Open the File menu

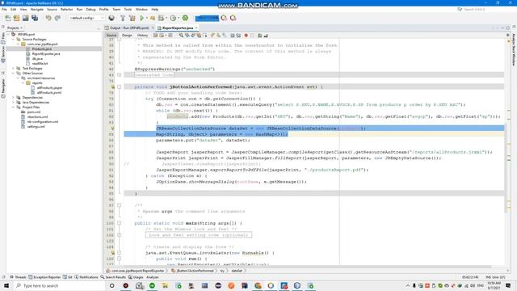pos(4,9)
